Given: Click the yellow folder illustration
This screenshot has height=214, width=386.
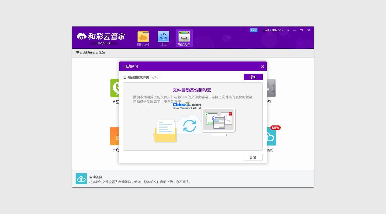Looking at the screenshot, I should 165,131.
